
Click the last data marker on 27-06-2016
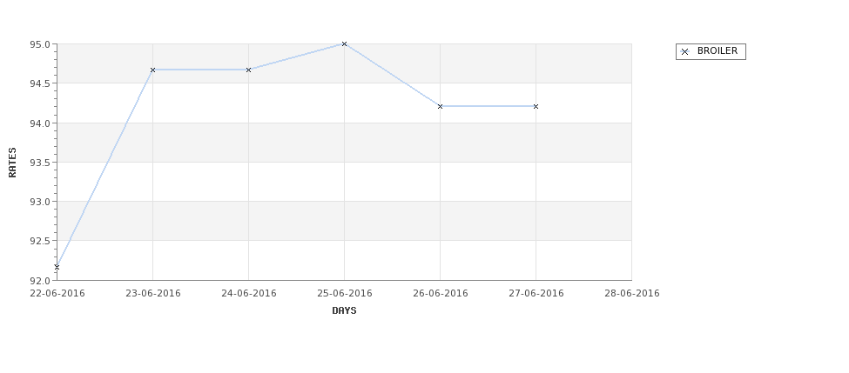pyautogui.click(x=536, y=106)
